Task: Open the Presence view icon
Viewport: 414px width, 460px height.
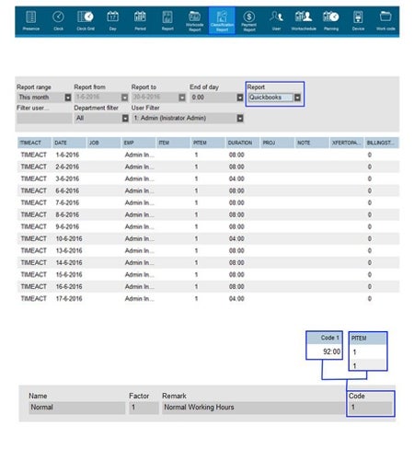Action: [31, 20]
